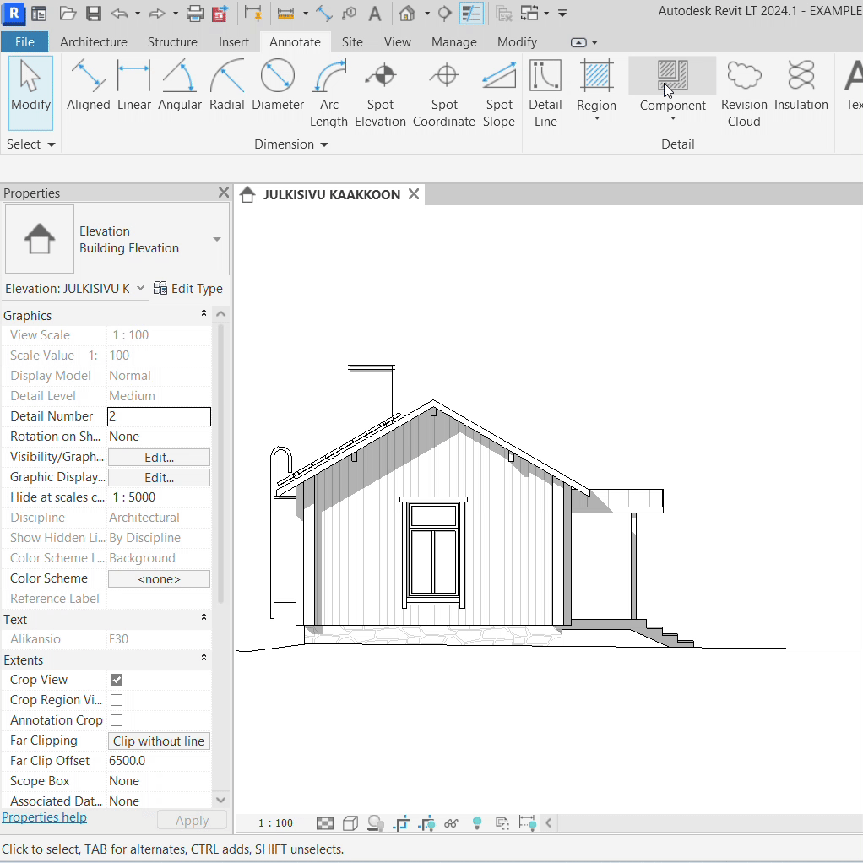
Task: Pick the Radial dimension tool
Action: pos(226,87)
